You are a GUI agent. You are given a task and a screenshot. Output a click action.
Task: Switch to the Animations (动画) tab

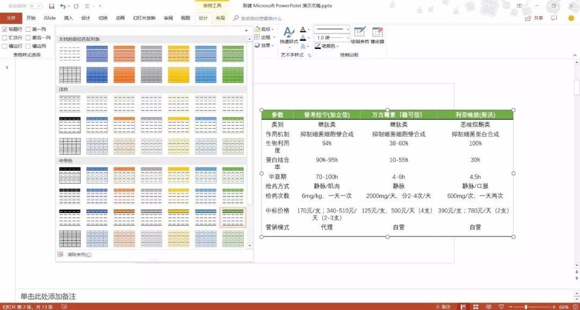tap(120, 18)
